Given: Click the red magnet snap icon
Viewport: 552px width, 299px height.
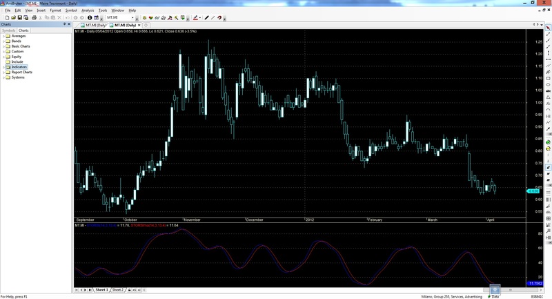Looking at the screenshot, I should point(219,18).
